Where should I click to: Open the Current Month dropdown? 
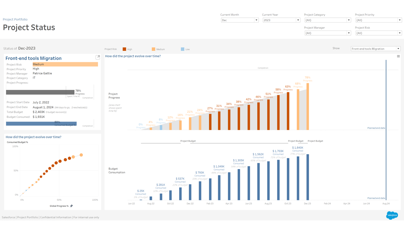tap(239, 20)
